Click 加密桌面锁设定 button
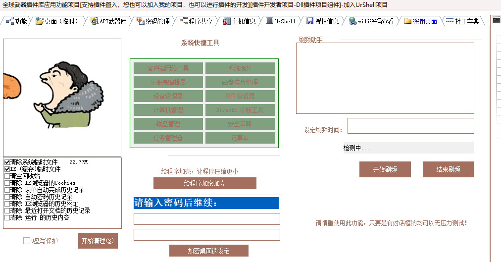 click(x=208, y=251)
